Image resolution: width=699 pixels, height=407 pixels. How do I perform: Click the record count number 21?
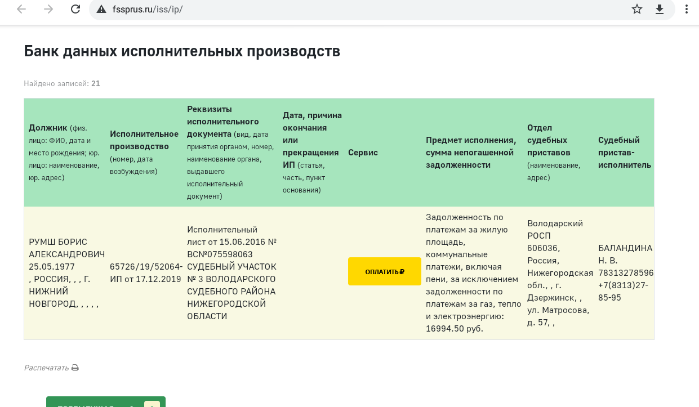tap(96, 83)
